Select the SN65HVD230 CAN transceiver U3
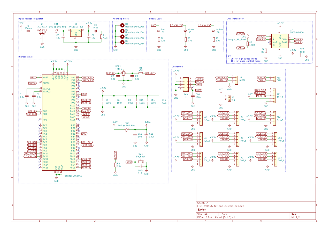 (280, 40)
